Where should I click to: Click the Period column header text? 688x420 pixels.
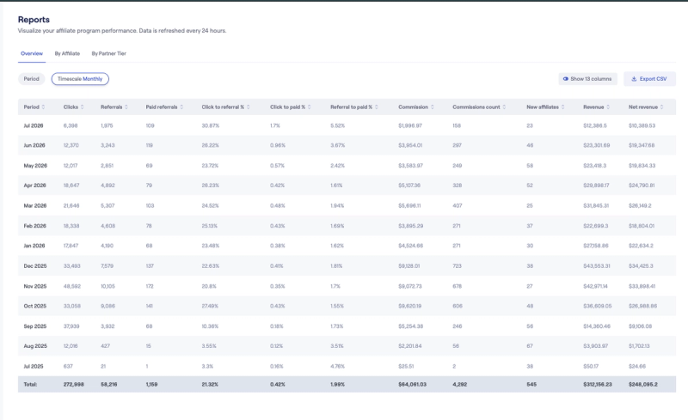click(x=31, y=107)
